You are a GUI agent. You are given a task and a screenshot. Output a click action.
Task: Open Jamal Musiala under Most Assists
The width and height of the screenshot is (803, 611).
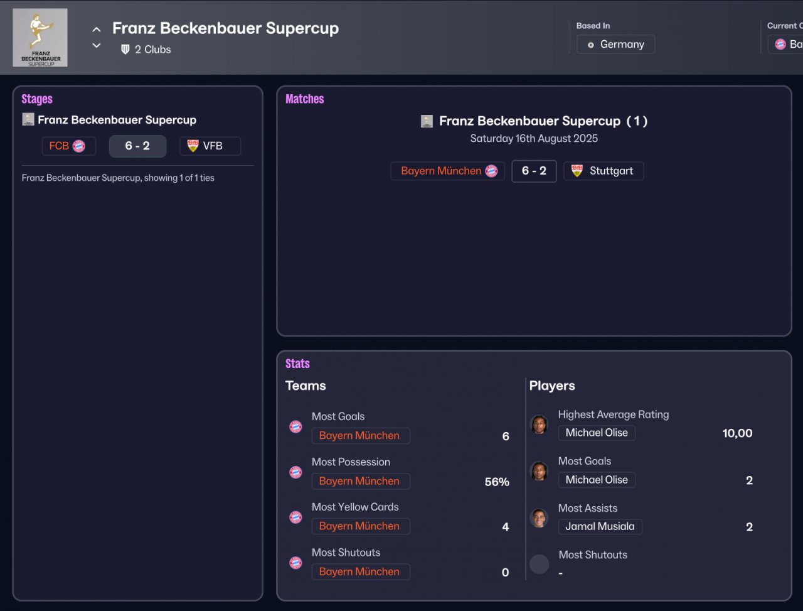click(x=600, y=526)
